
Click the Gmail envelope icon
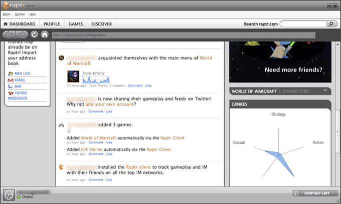[x=11, y=80]
